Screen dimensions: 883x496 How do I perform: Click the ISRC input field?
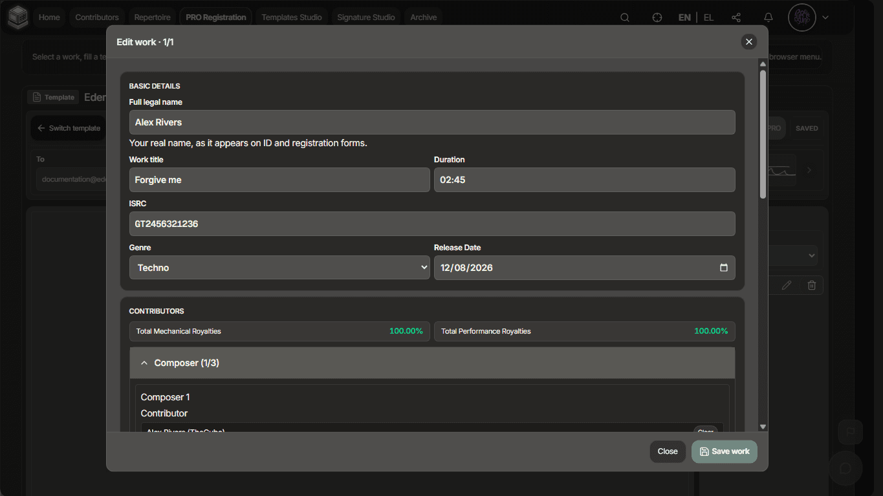[x=432, y=224]
